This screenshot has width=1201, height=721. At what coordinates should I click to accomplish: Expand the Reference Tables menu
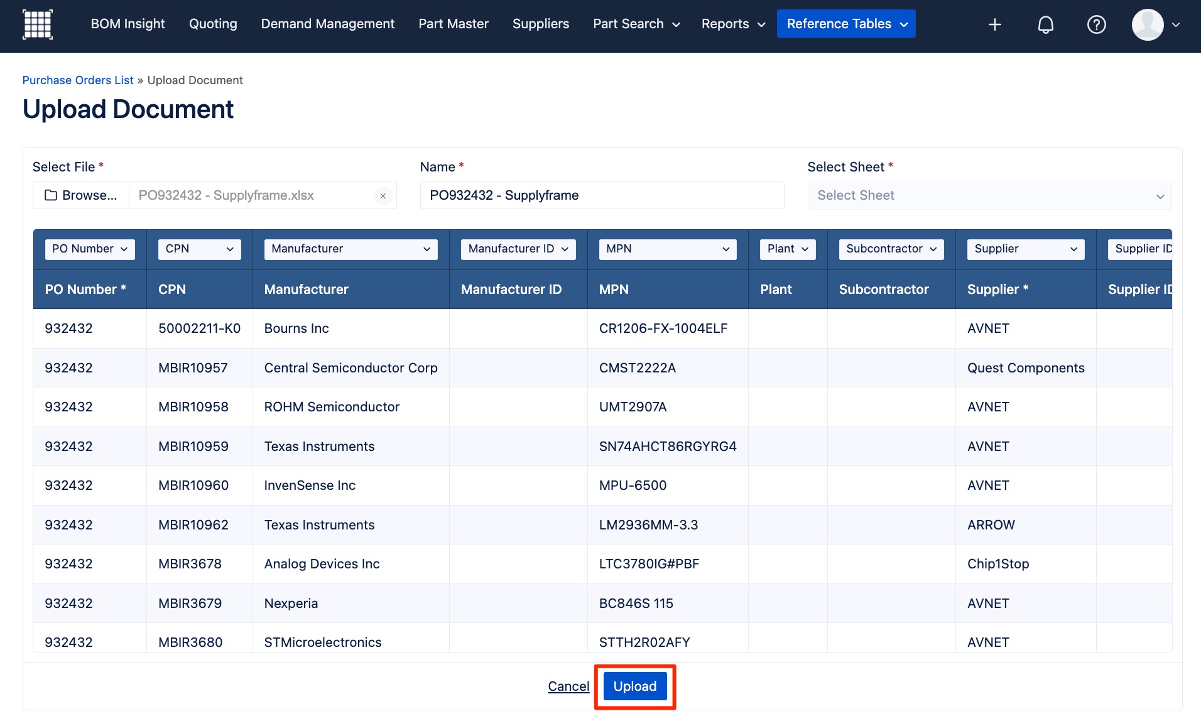[846, 24]
